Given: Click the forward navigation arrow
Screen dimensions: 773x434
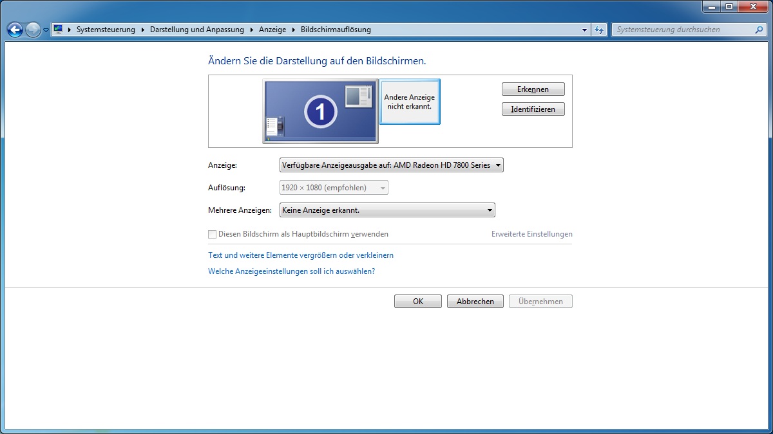Looking at the screenshot, I should click(x=33, y=30).
